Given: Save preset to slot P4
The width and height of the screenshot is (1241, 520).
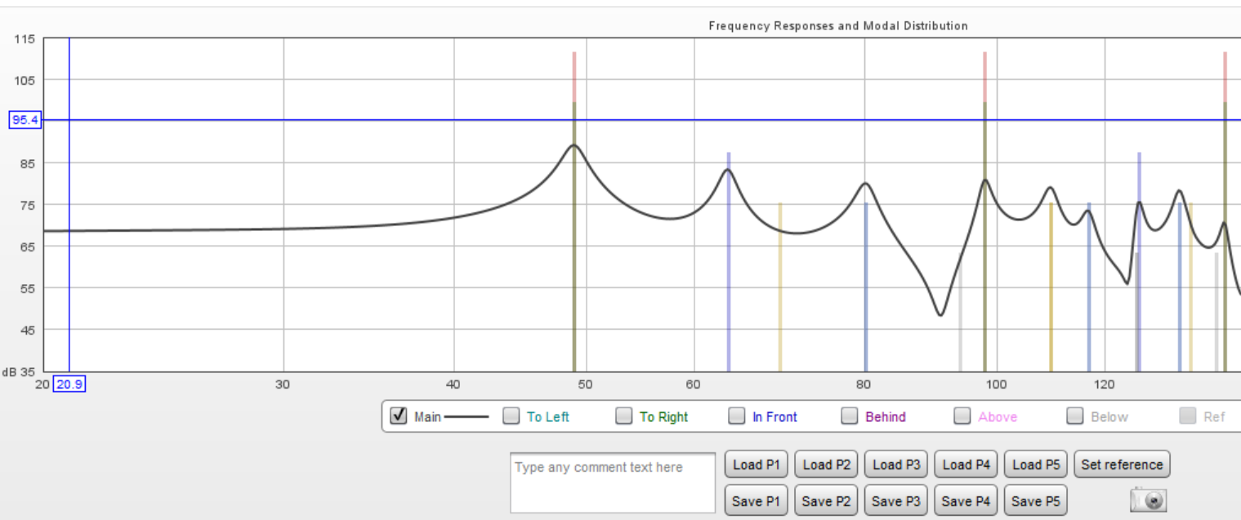Looking at the screenshot, I should pyautogui.click(x=966, y=501).
